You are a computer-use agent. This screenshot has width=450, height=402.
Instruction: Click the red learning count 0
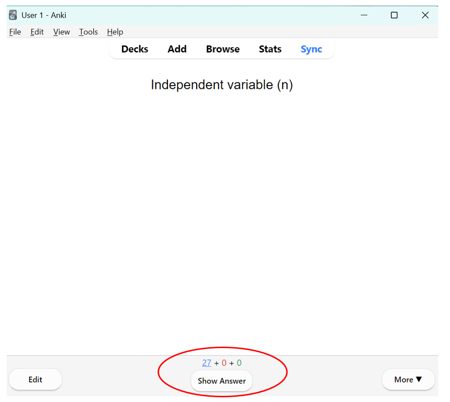click(x=224, y=363)
